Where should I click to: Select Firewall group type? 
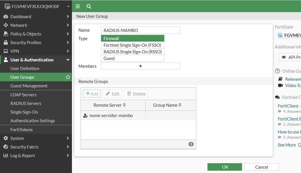[133, 38]
